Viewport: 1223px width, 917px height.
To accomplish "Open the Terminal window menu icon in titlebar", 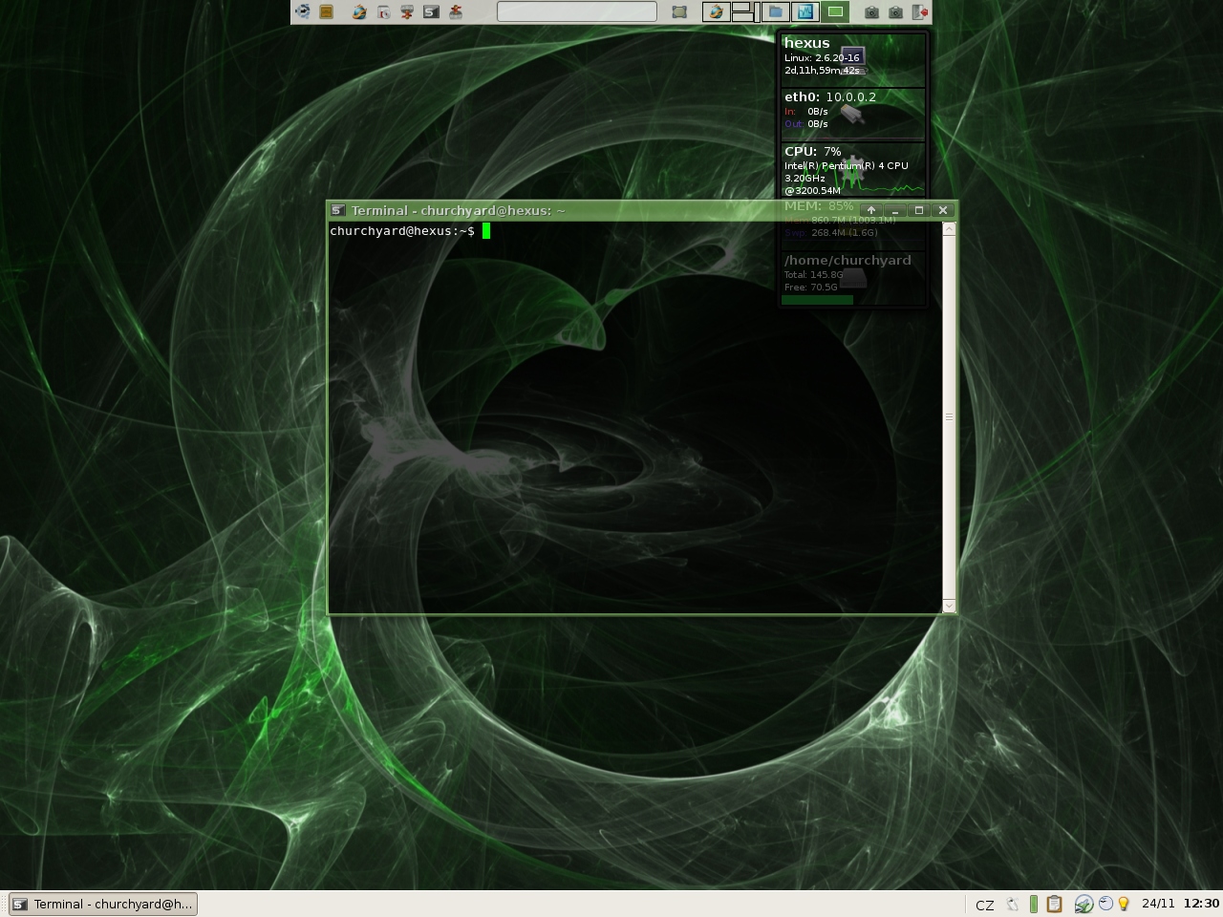I will click(338, 210).
